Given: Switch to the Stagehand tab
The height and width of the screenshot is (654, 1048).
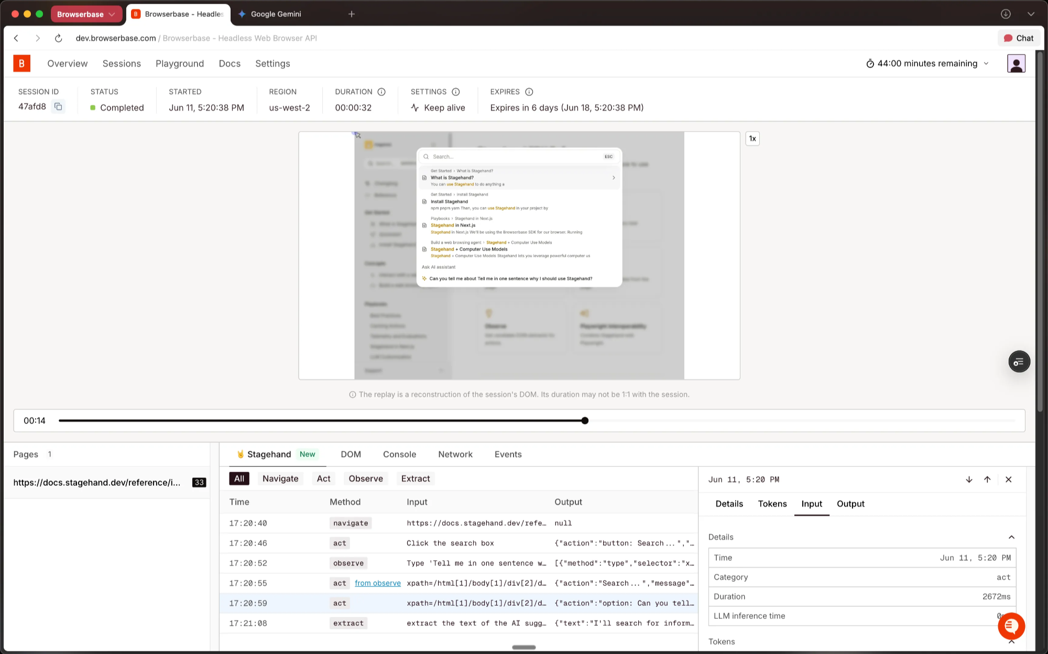Looking at the screenshot, I should pyautogui.click(x=277, y=454).
